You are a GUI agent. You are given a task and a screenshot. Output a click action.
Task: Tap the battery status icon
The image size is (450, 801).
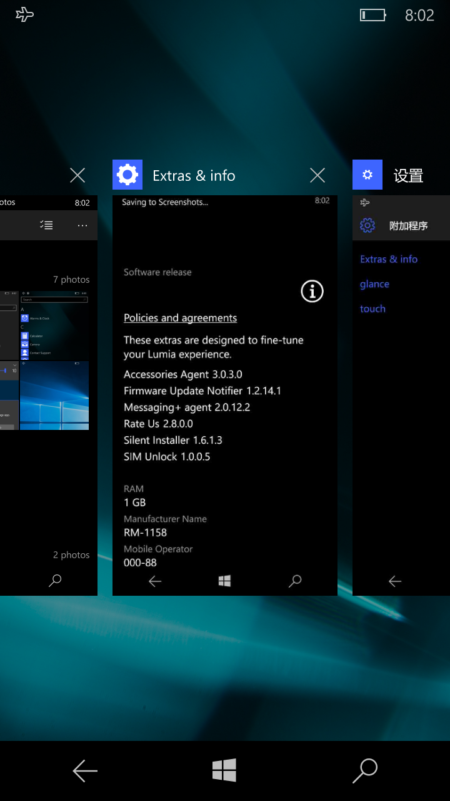tap(372, 15)
